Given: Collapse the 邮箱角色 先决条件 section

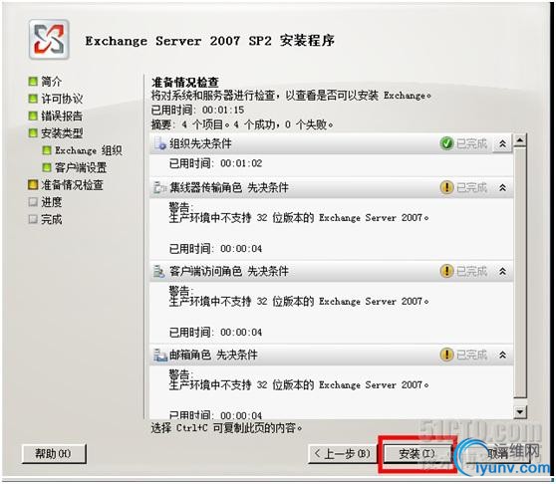Looking at the screenshot, I should click(x=502, y=355).
